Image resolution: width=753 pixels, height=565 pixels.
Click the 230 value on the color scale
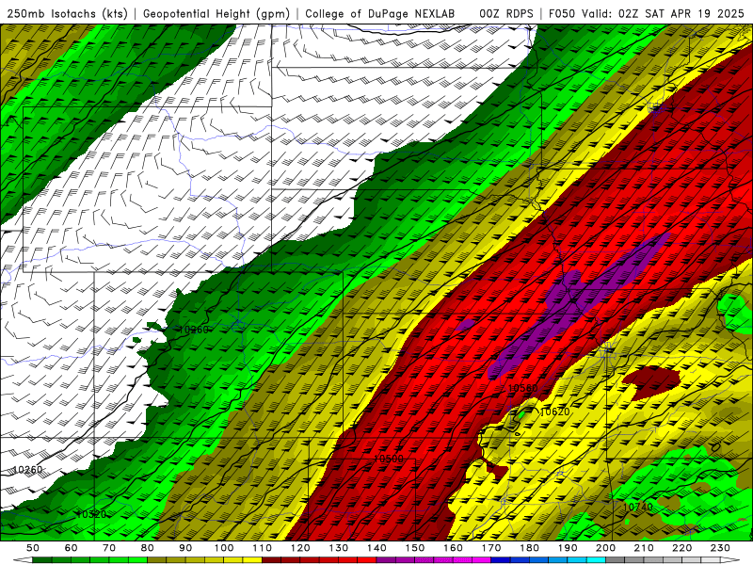[720, 548]
